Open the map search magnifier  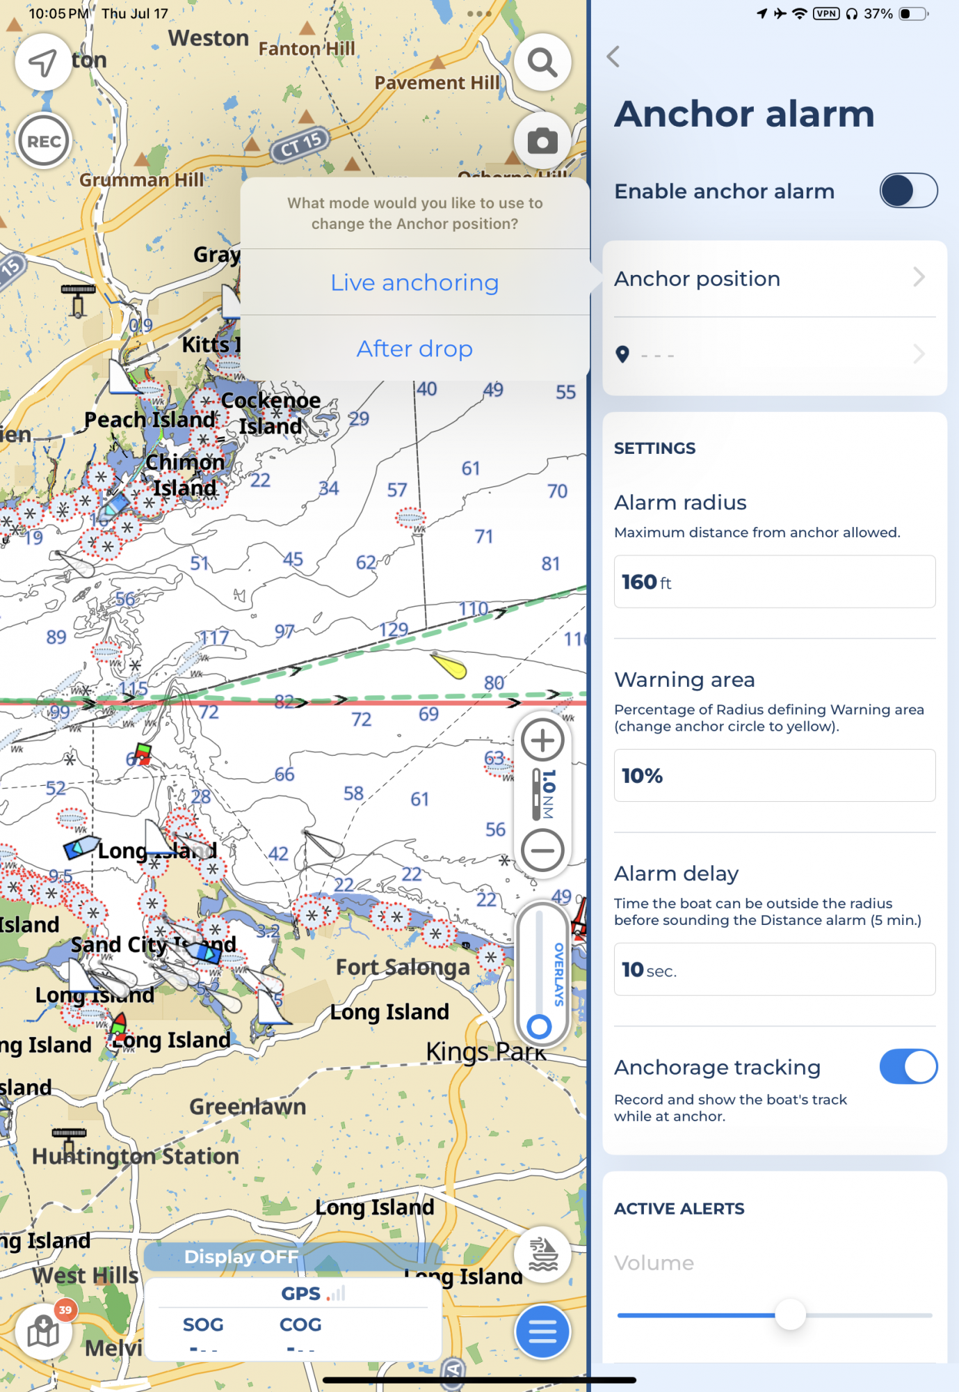(x=542, y=63)
